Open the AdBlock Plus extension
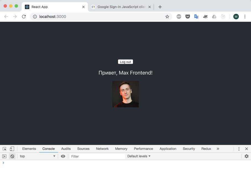 point(179,17)
